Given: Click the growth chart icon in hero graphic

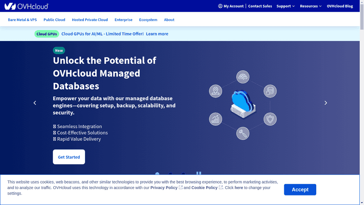Looking at the screenshot, I should [x=215, y=119].
